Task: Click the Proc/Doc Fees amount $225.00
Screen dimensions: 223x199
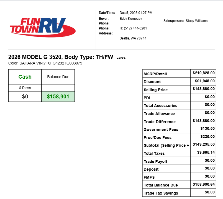Action: tap(207, 137)
